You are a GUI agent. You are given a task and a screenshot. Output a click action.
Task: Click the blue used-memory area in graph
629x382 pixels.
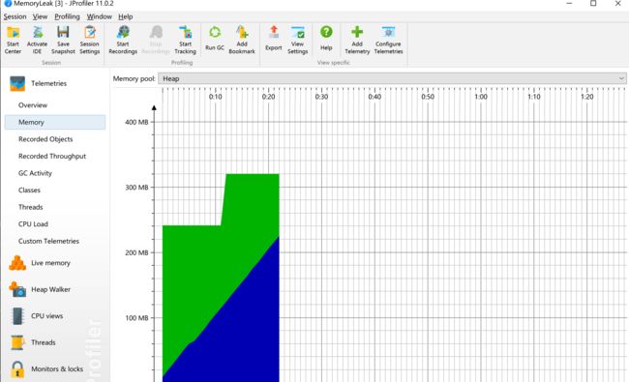(x=241, y=337)
